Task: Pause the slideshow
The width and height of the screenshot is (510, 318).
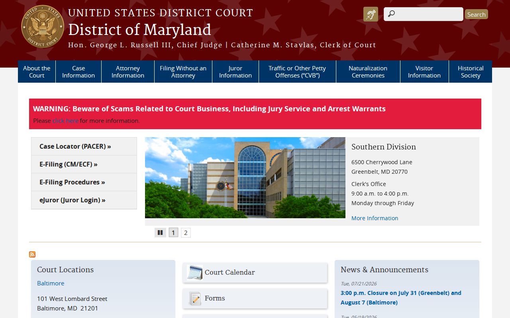Action: pos(160,233)
